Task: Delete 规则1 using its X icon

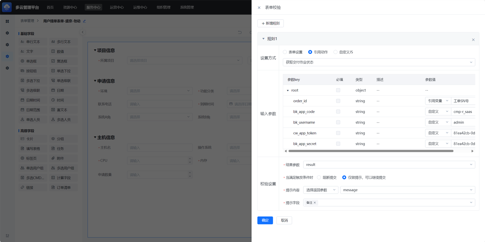Action: point(473,40)
